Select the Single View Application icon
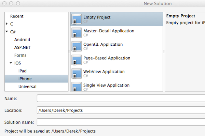The image size is (205, 136). [77, 87]
